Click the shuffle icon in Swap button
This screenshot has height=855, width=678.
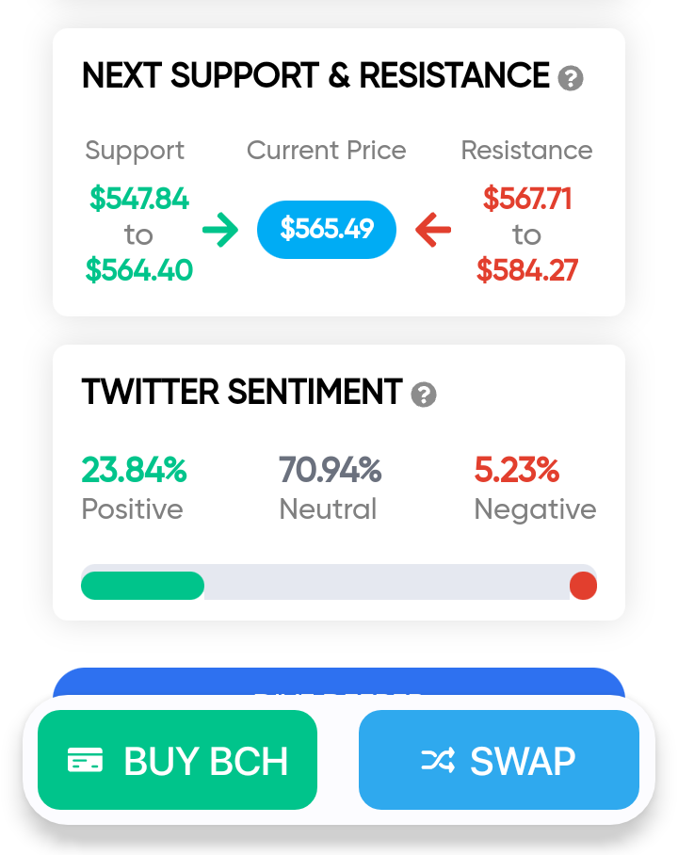(x=438, y=760)
